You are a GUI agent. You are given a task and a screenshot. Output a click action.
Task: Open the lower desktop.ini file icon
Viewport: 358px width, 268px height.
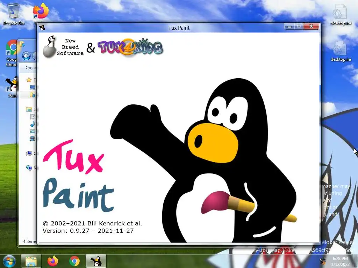pos(341,51)
